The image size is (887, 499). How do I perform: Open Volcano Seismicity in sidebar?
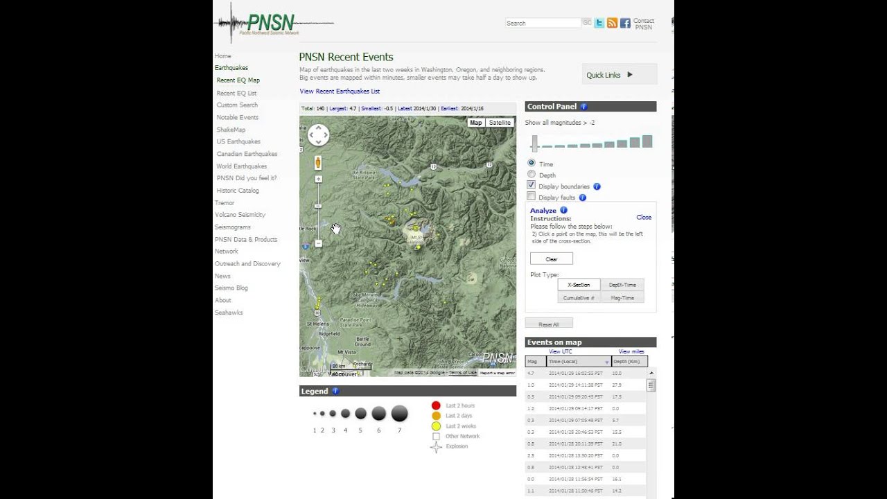coord(240,215)
